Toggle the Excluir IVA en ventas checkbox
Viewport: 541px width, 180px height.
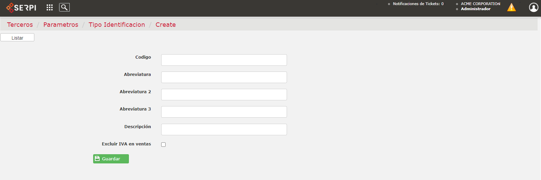coord(163,144)
